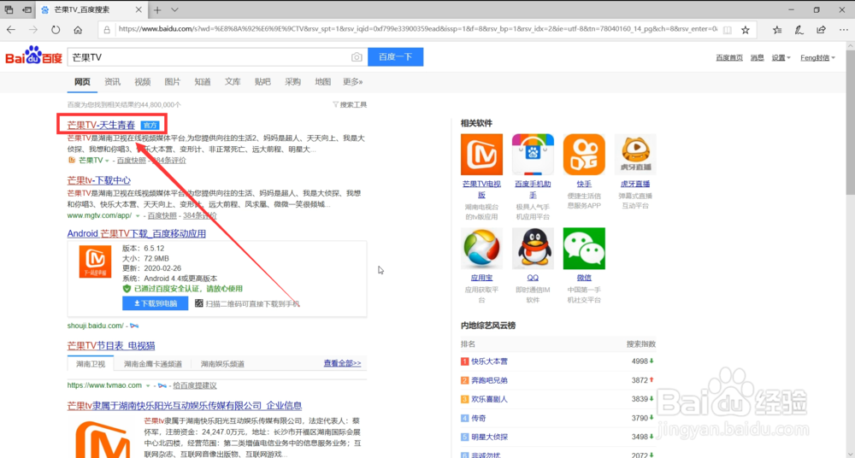
Task: Click 百度快照 under first result
Action: [x=132, y=161]
